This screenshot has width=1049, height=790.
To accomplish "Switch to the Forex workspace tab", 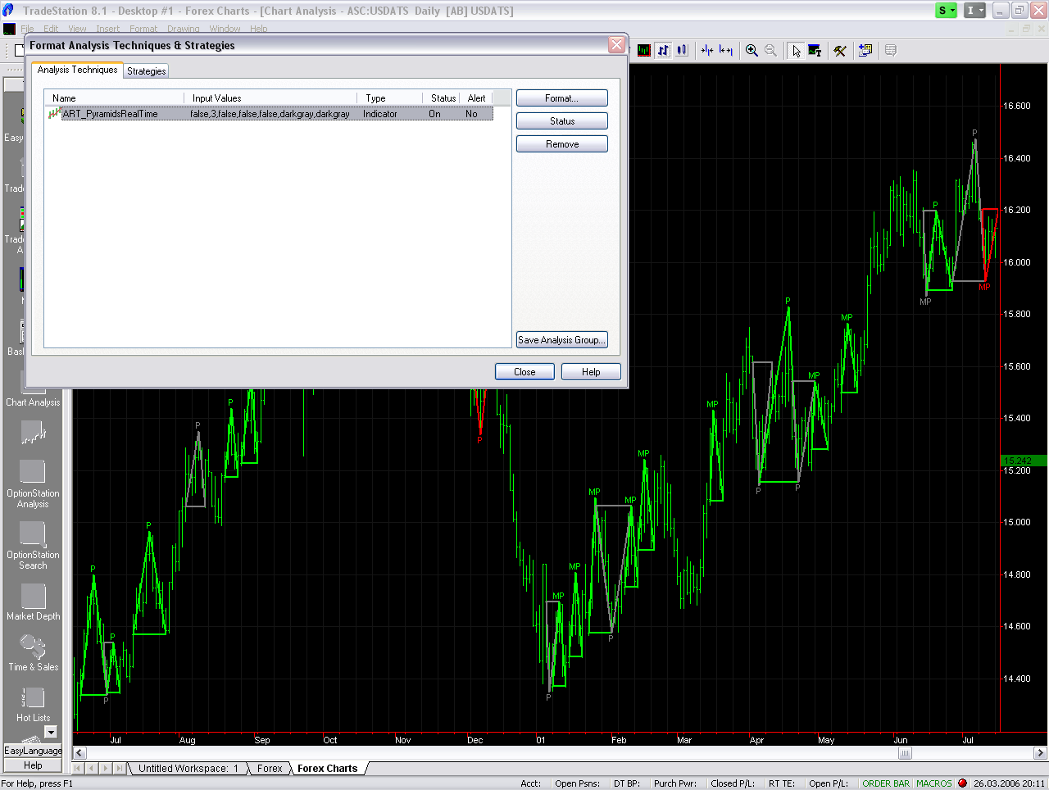I will tap(269, 769).
